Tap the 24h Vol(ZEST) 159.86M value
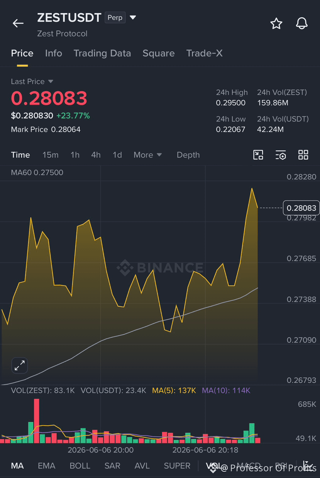320x478 pixels. tap(273, 103)
